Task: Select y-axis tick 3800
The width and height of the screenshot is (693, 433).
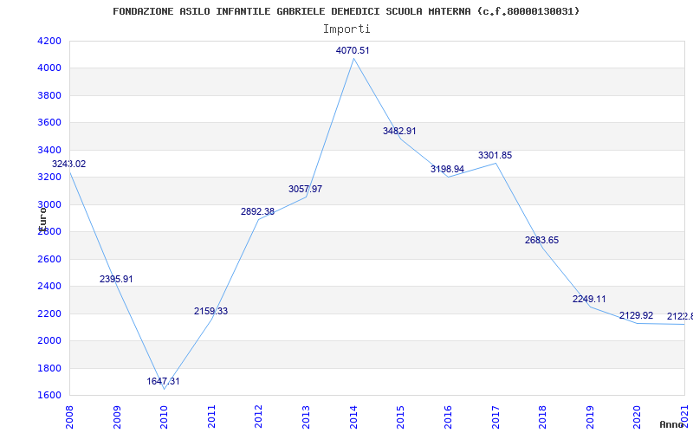Action: click(x=48, y=95)
